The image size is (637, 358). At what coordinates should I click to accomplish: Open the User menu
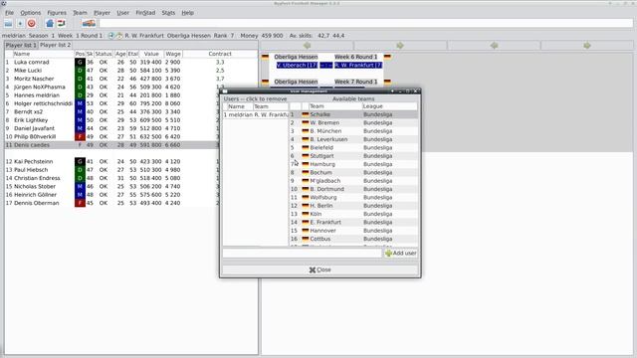(123, 13)
